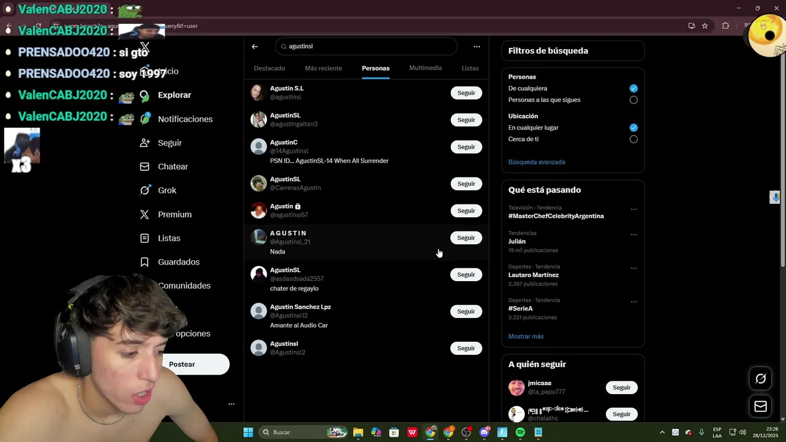Image resolution: width=786 pixels, height=442 pixels.
Task: Open Discord from the taskbar
Action: pyautogui.click(x=484, y=432)
